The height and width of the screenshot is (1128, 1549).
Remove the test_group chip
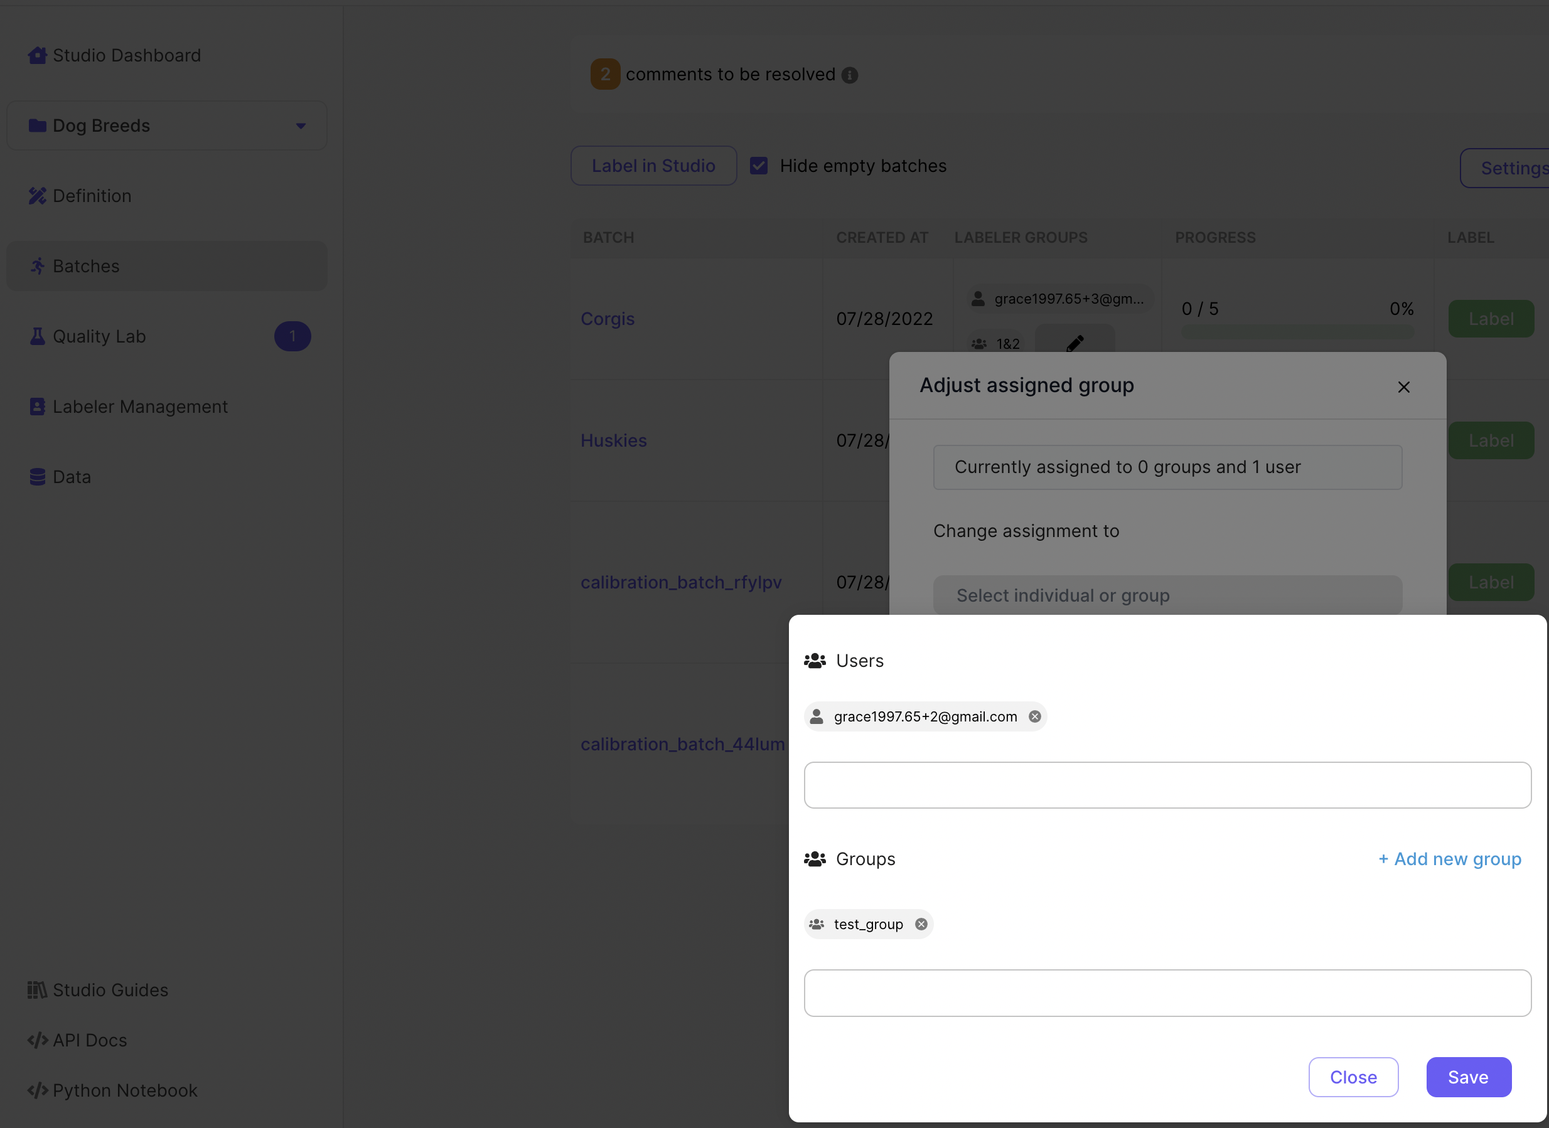(x=921, y=924)
